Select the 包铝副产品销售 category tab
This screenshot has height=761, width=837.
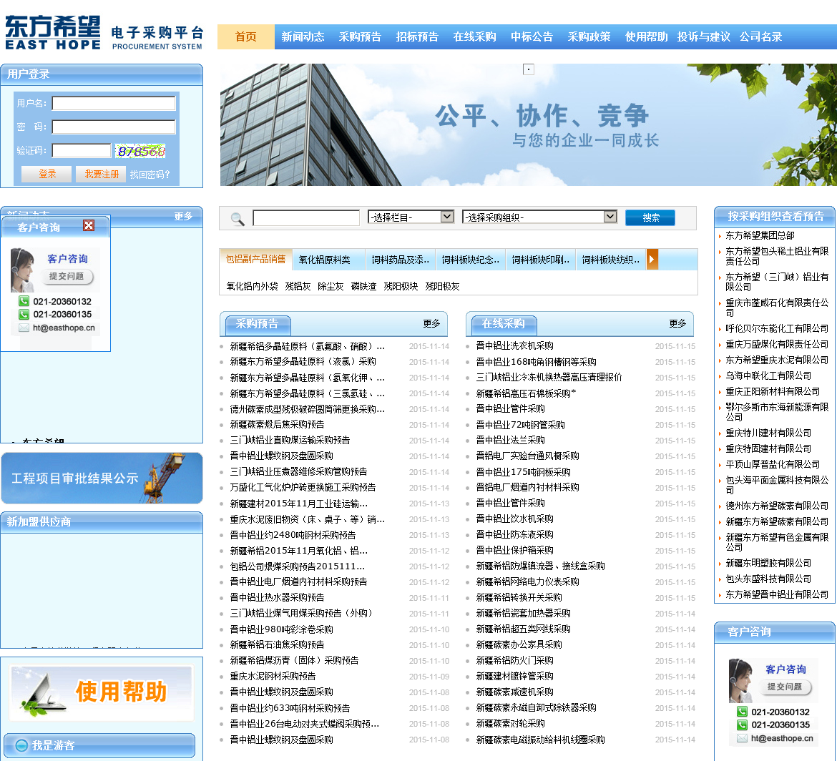(255, 260)
